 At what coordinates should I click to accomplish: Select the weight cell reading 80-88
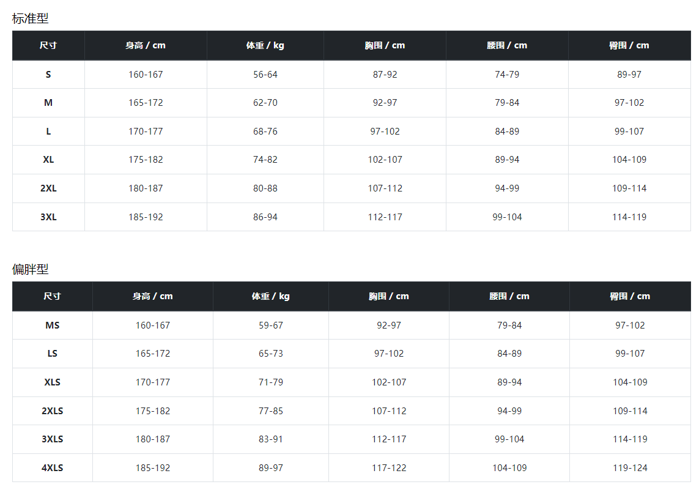click(265, 188)
